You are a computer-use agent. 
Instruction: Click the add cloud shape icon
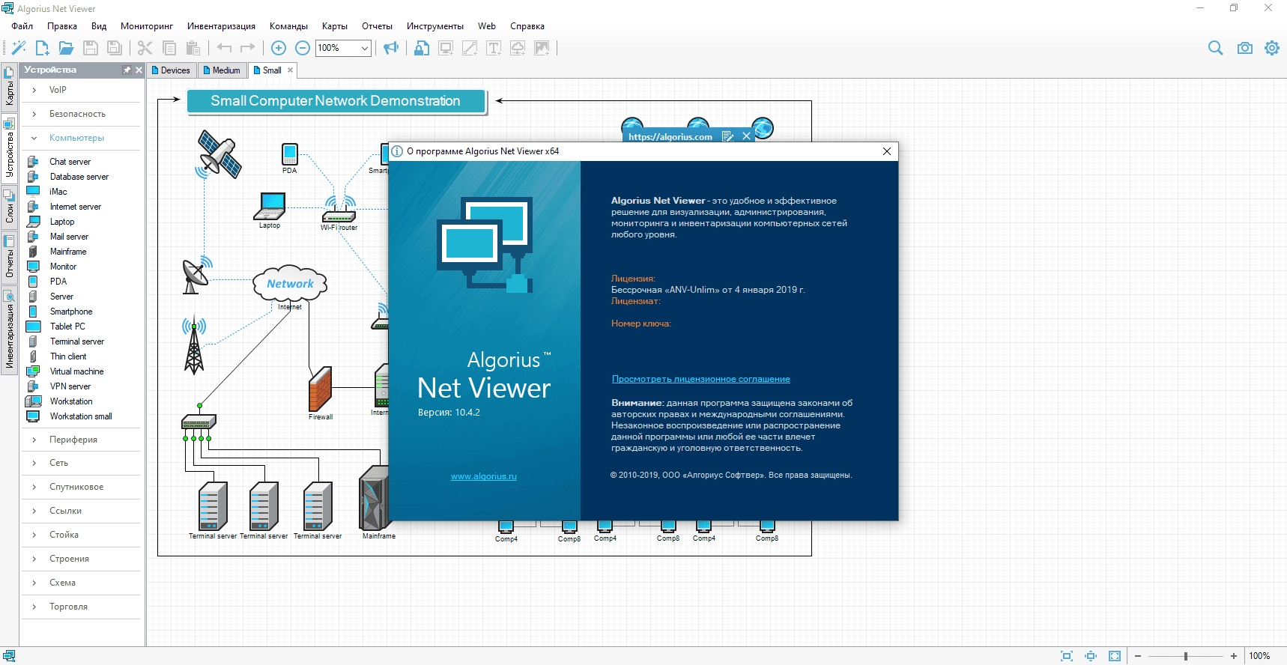pos(518,48)
